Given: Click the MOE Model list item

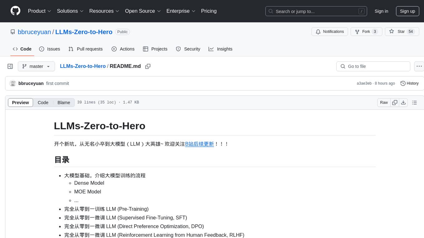Looking at the screenshot, I should point(88,192).
